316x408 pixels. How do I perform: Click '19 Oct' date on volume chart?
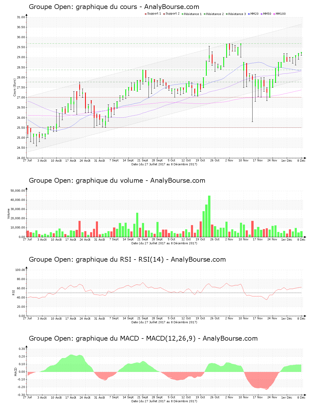click(x=200, y=240)
